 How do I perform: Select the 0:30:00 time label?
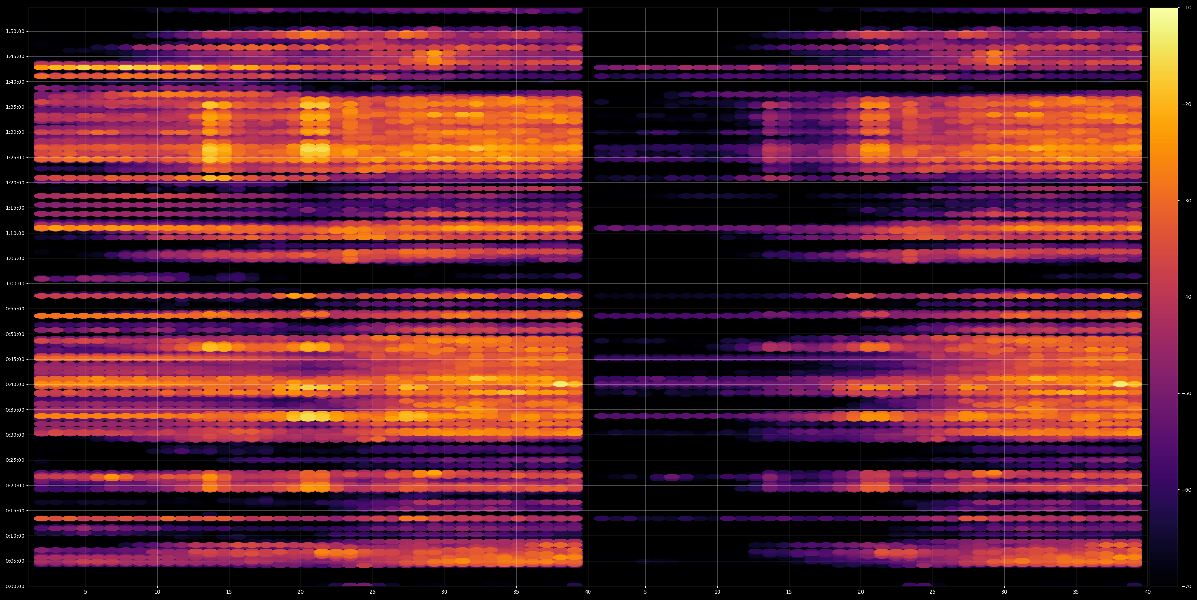15,435
